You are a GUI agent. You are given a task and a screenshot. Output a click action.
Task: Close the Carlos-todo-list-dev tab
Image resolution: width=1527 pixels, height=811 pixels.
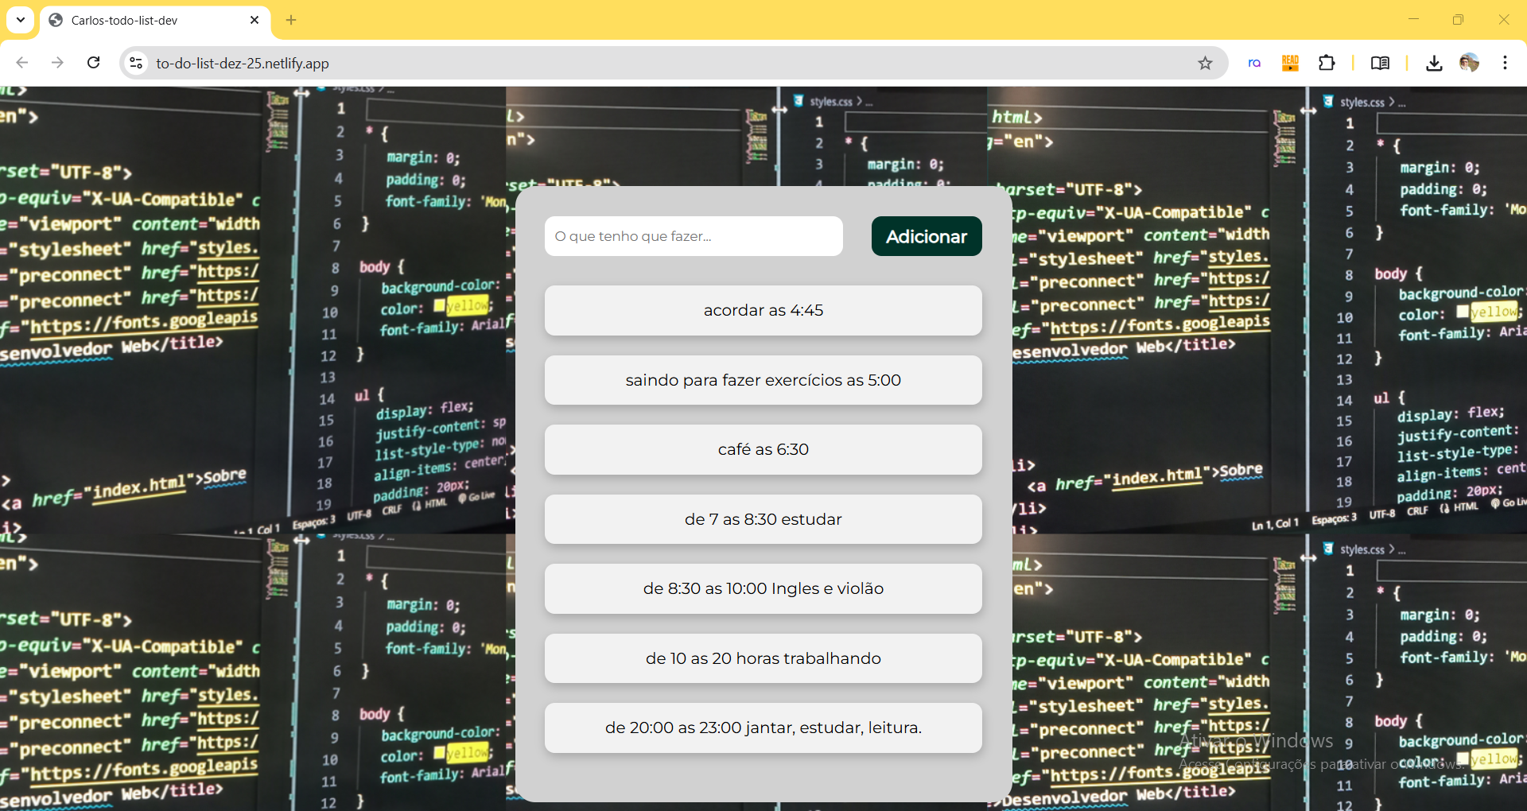point(254,20)
